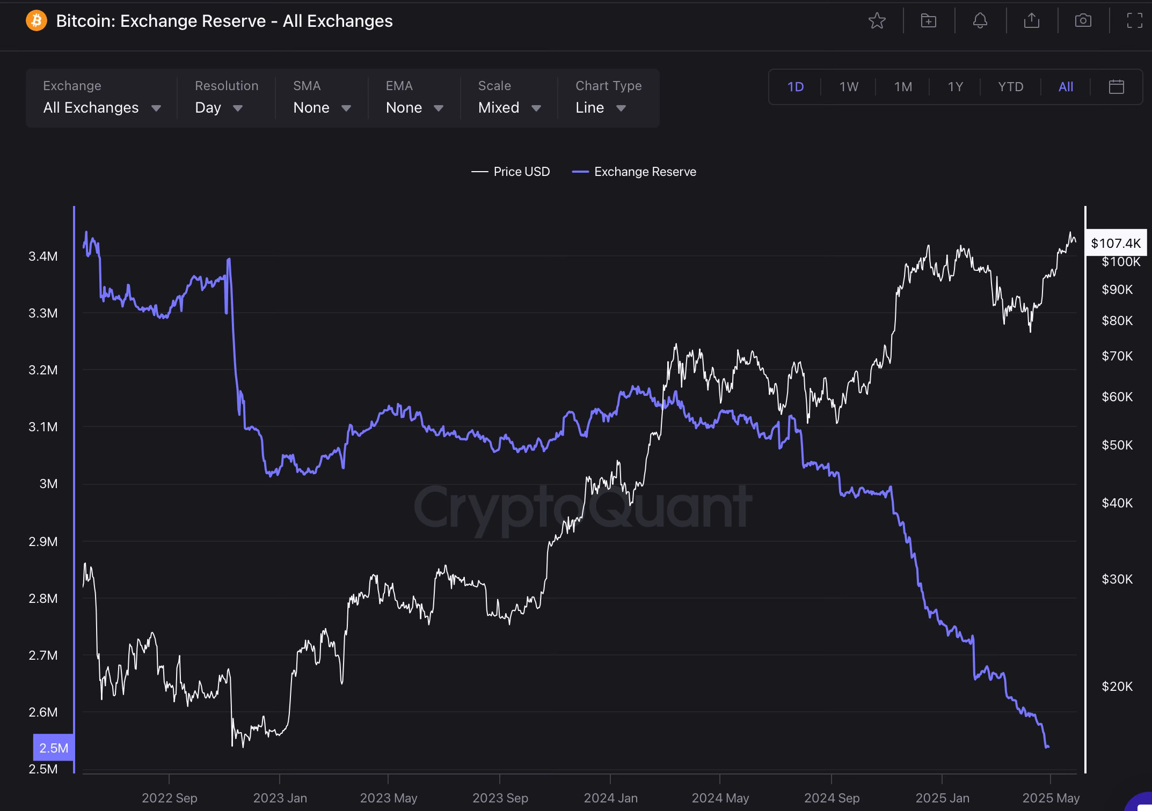
Task: Toggle Exchange Reserve series in legend
Action: click(x=635, y=172)
